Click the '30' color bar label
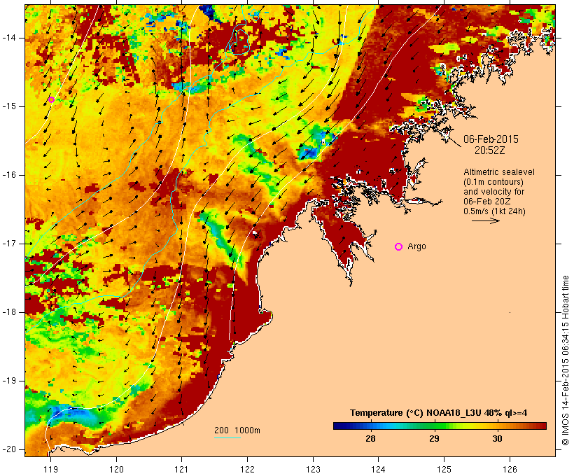This screenshot has height=476, width=574. 497,438
